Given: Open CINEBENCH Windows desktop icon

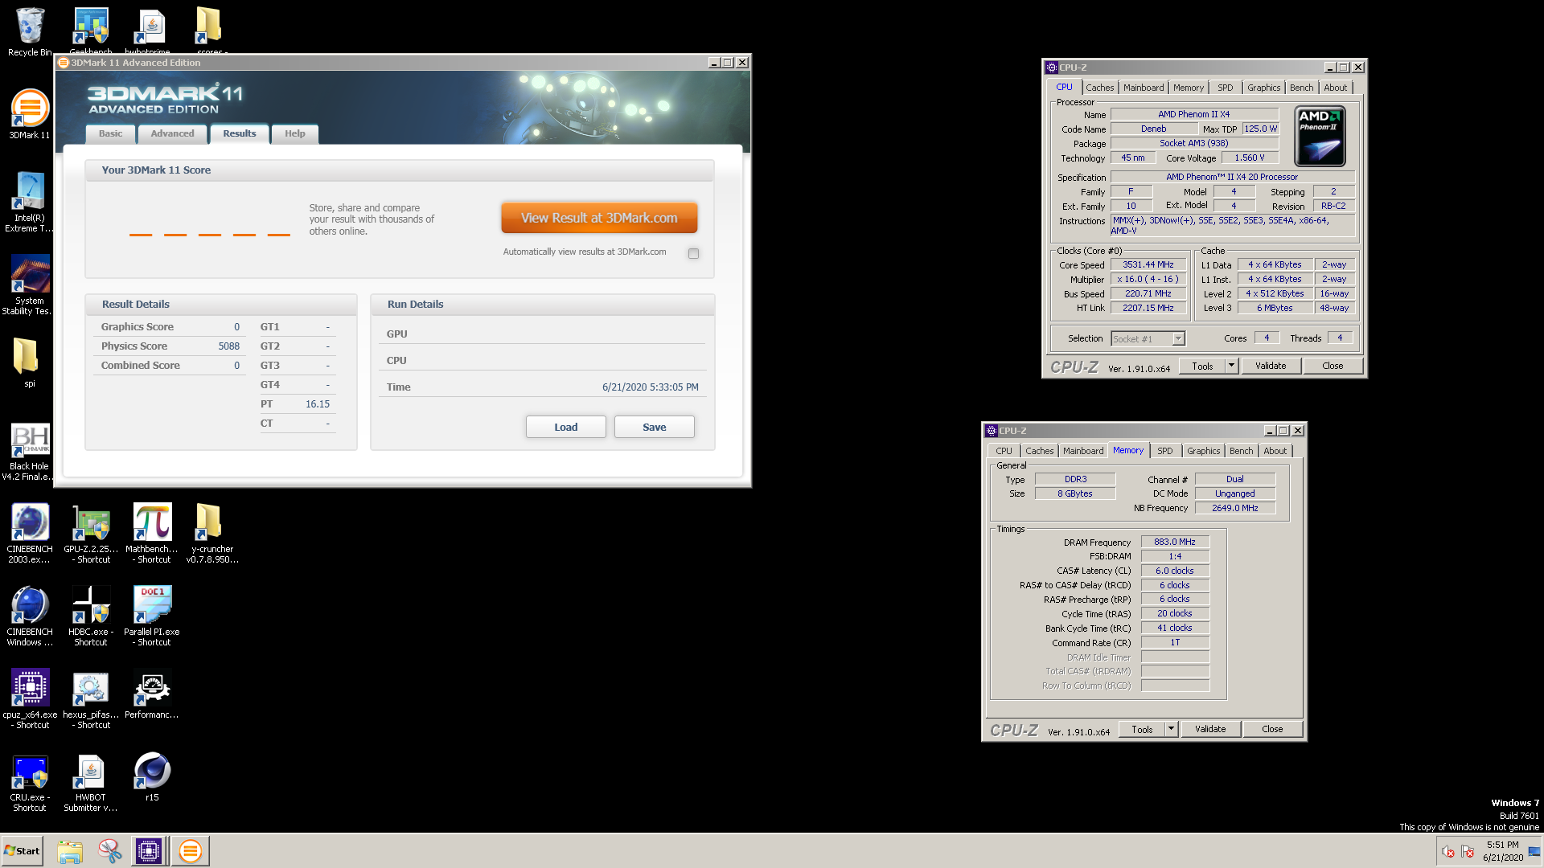Looking at the screenshot, I should coord(30,616).
